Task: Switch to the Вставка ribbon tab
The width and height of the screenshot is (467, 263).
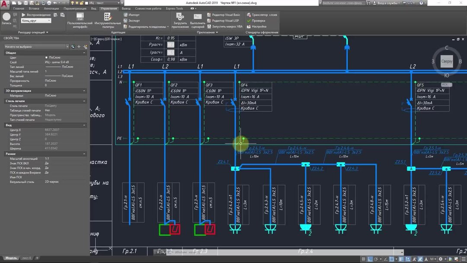Action: (x=34, y=8)
